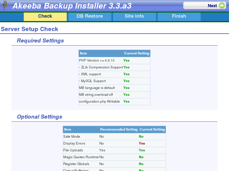Click the Akeeba logo icon in header
The height and width of the screenshot is (171, 229).
[5, 6]
